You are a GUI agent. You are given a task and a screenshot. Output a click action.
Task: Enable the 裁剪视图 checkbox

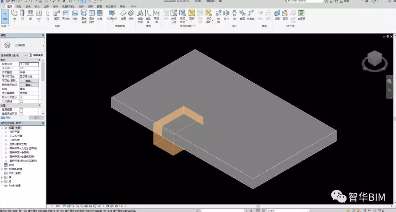pos(21,110)
